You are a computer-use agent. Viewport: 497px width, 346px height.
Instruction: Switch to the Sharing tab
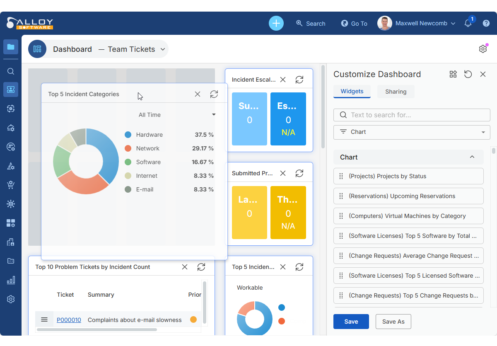(396, 92)
